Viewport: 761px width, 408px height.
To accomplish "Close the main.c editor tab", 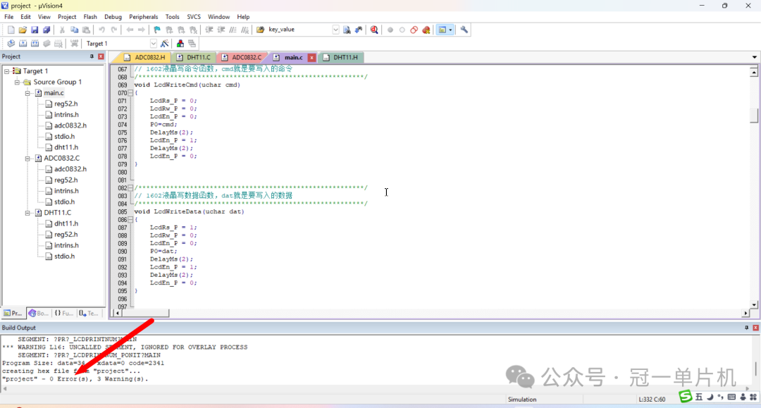I will point(311,58).
